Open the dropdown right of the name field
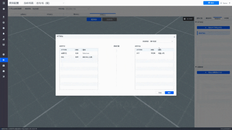The width and height of the screenshot is (232, 130). tap(77, 9)
